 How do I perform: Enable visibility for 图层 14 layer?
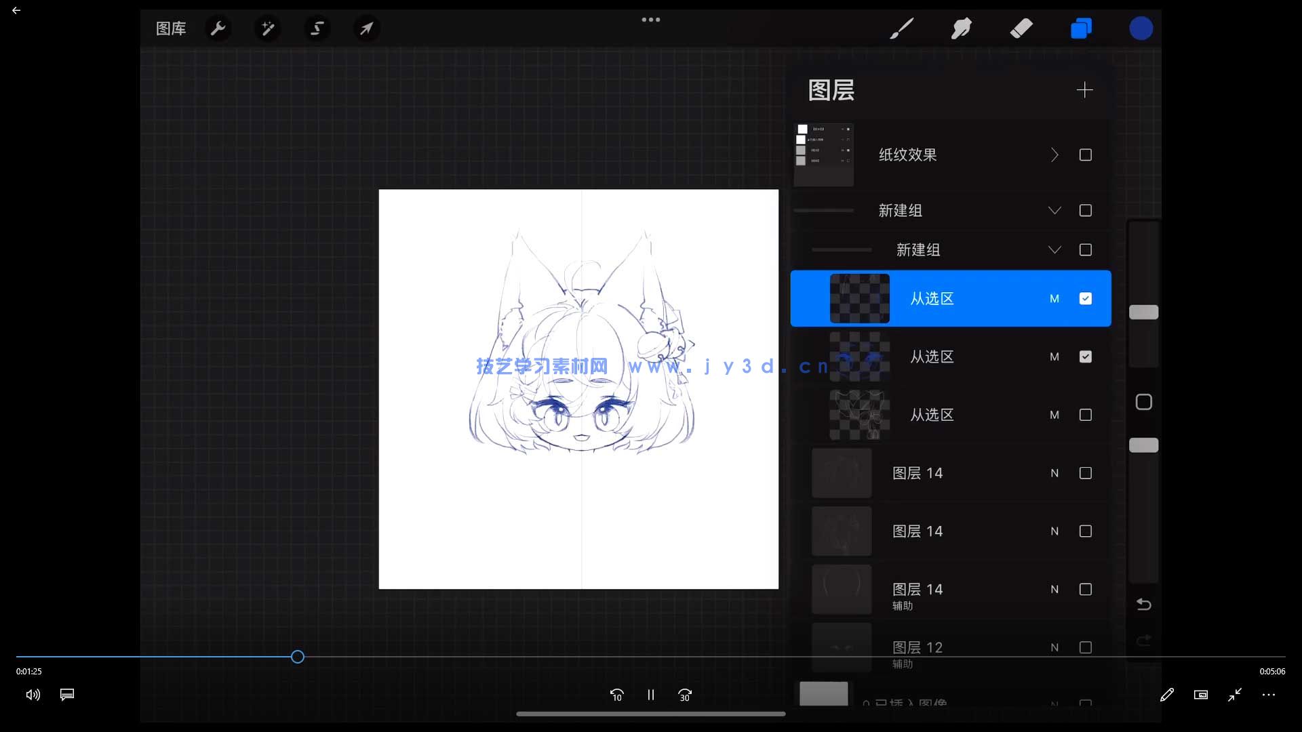[x=1086, y=473]
